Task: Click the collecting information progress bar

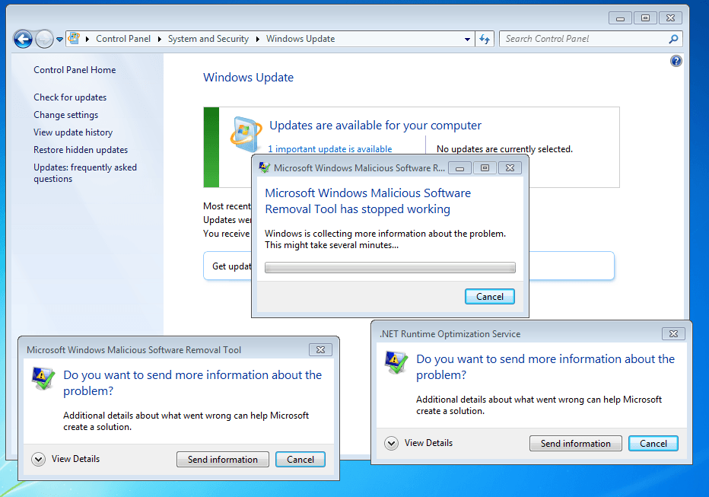Action: 389,267
